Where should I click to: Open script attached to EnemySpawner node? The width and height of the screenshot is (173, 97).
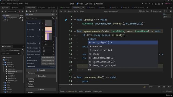tap(20, 18)
